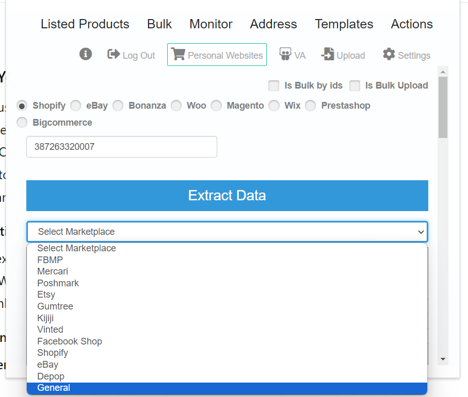Select the Magento radio button
Screen dimensions: 468x397
tap(216, 106)
